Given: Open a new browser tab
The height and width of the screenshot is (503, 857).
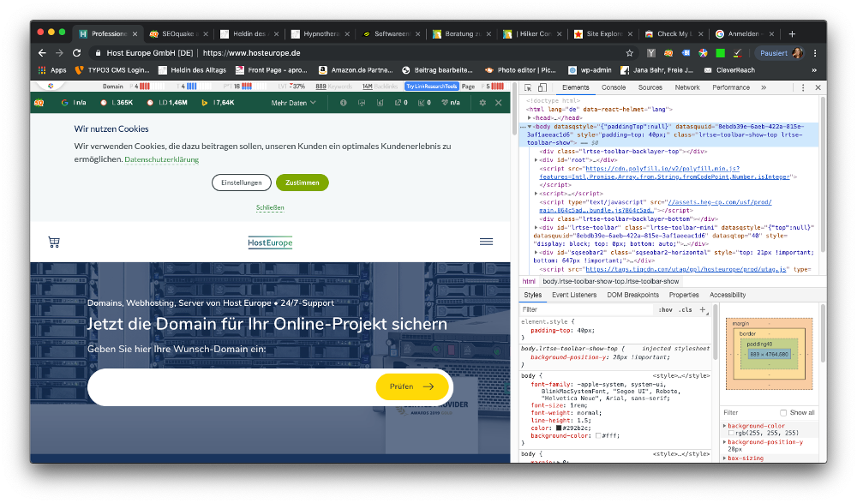Looking at the screenshot, I should coord(792,34).
